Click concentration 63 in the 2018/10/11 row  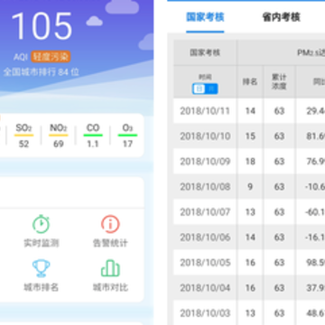[x=279, y=111]
